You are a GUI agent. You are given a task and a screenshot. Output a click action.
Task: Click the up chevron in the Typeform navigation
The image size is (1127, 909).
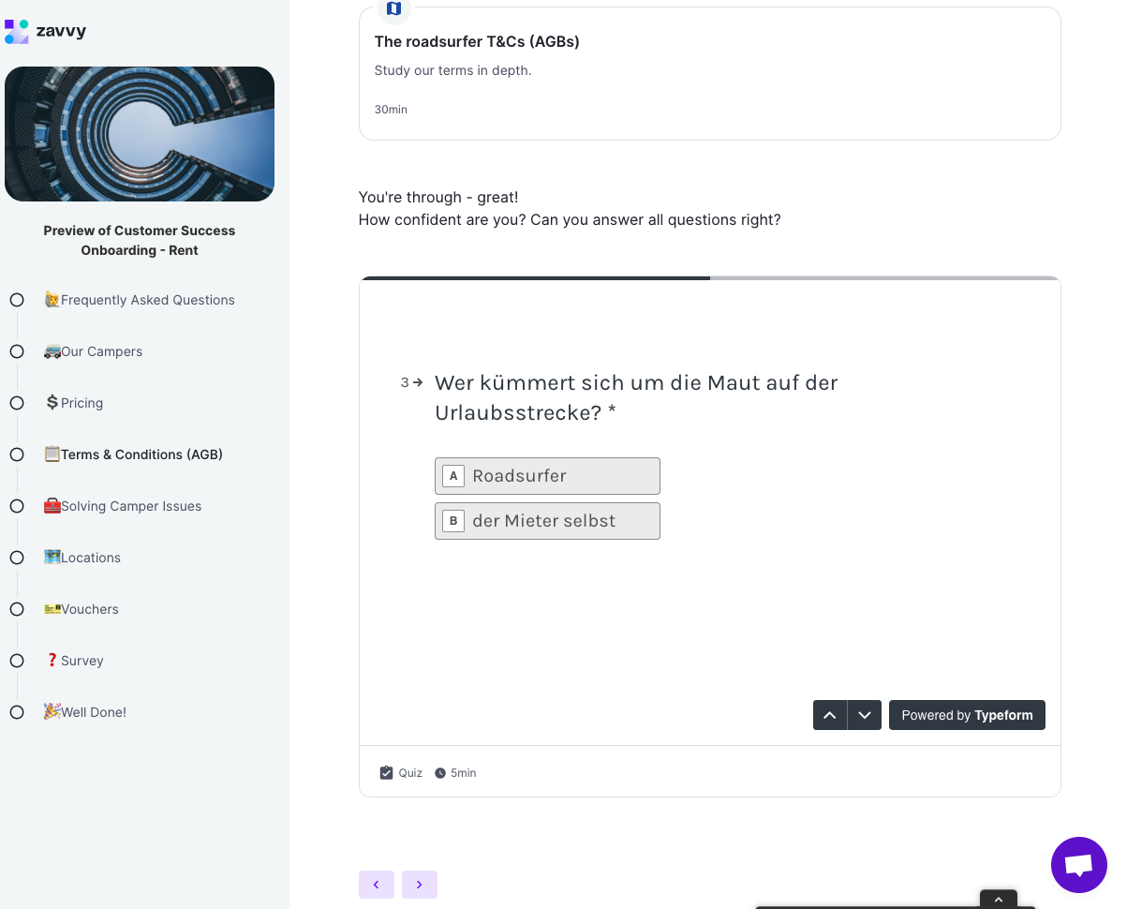click(x=829, y=714)
